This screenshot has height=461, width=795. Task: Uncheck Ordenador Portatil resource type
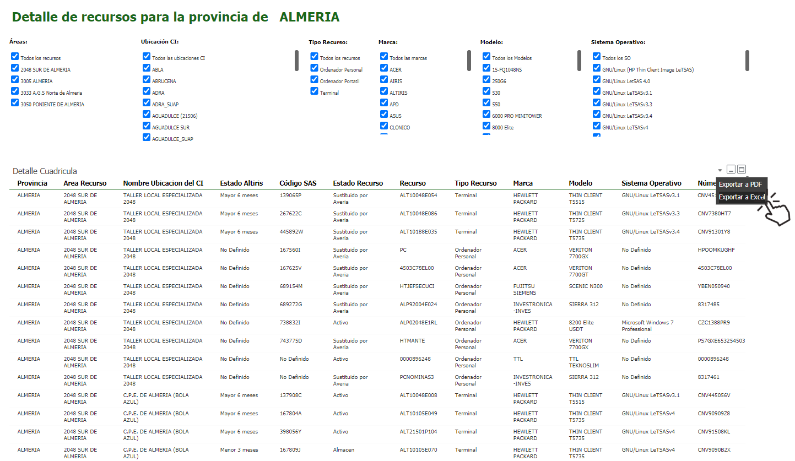tap(314, 79)
